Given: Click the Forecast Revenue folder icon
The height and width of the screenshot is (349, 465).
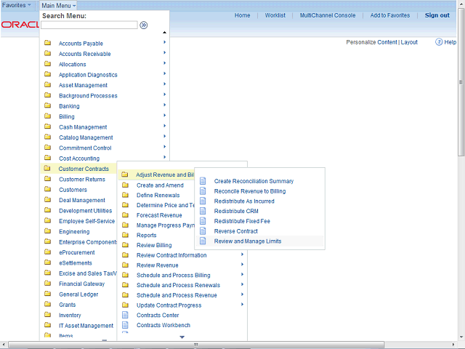Looking at the screenshot, I should click(126, 215).
